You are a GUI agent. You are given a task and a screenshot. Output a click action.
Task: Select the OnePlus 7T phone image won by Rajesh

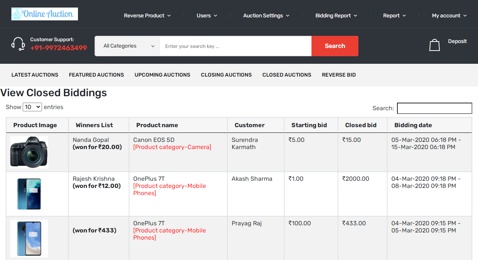click(x=29, y=194)
